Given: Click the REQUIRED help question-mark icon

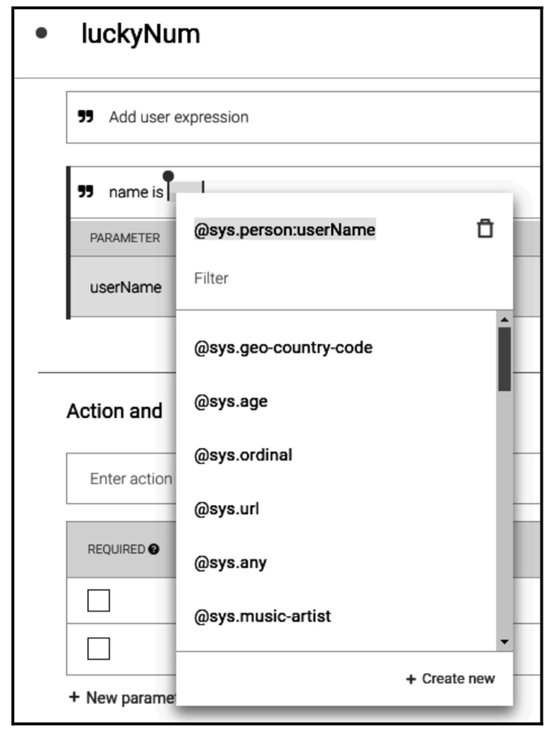Looking at the screenshot, I should [x=154, y=549].
